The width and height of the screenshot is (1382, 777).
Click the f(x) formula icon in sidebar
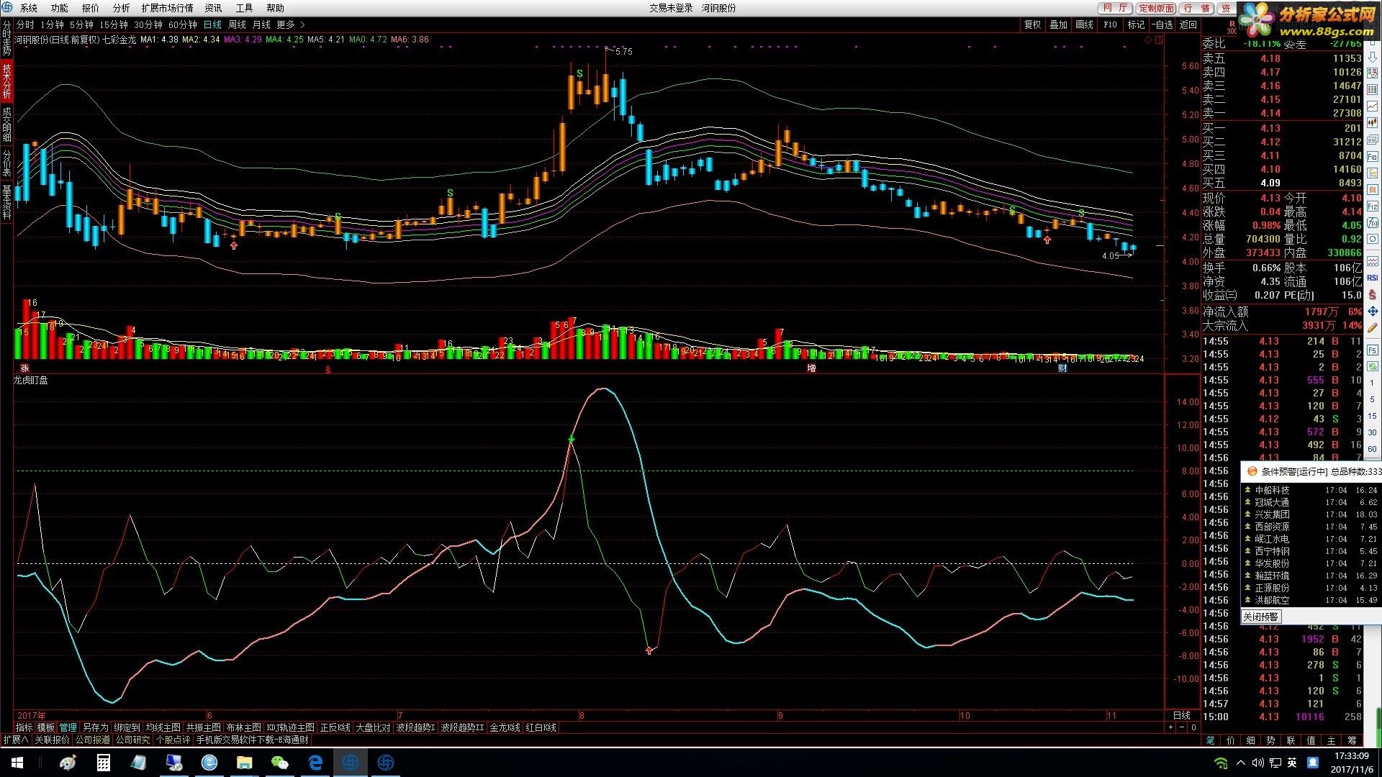point(1373,223)
